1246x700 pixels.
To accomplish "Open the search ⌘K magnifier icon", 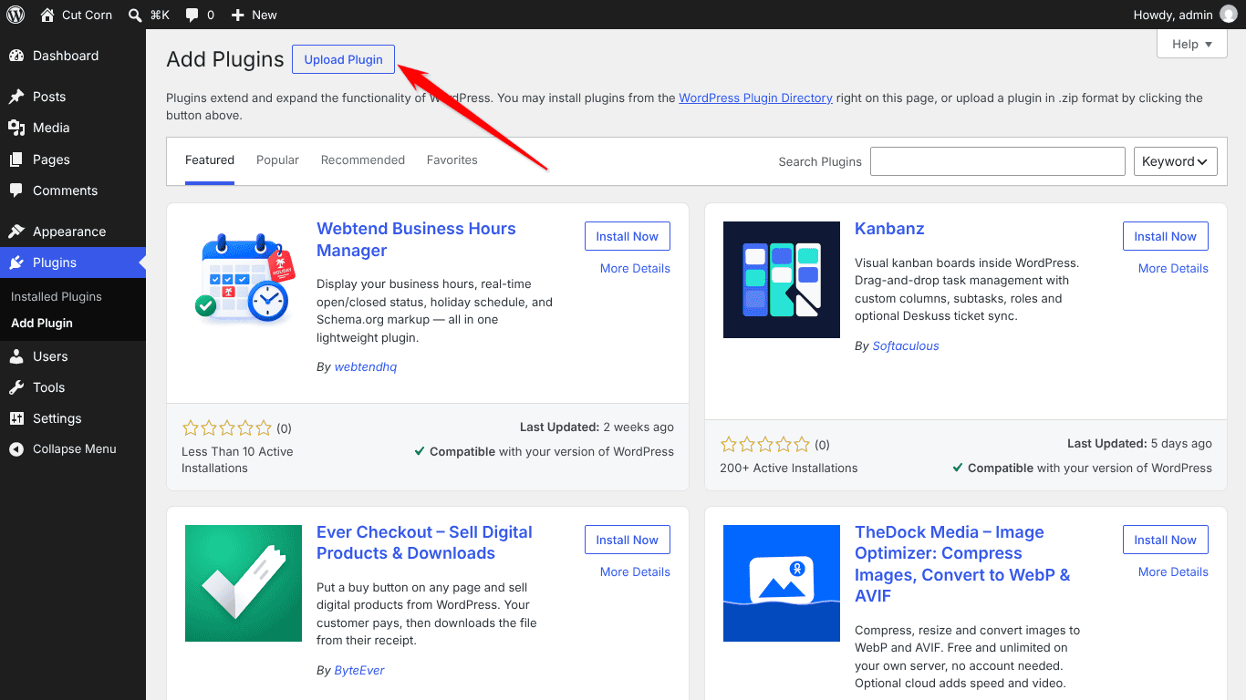I will [x=135, y=15].
